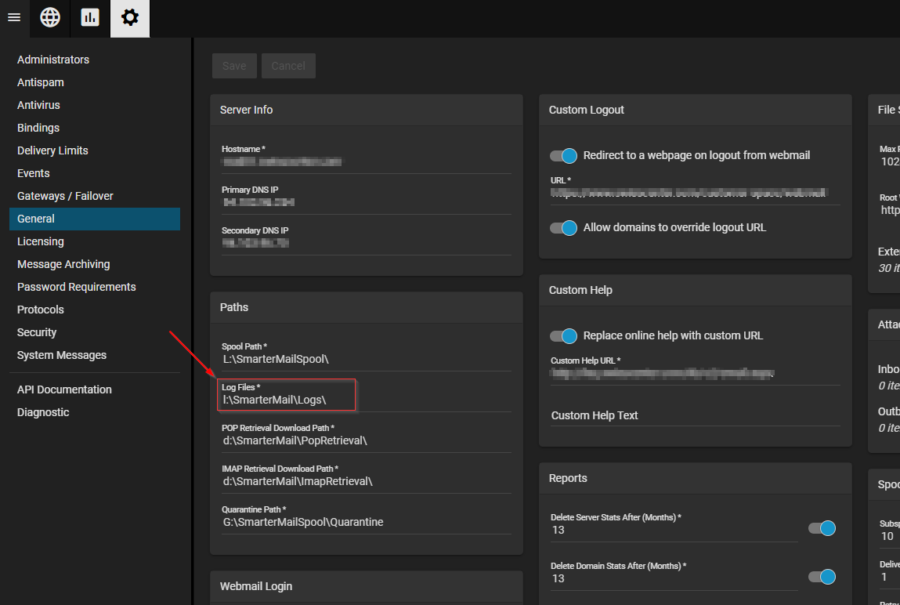900x605 pixels.
Task: Click the Log Files path field
Action: [x=287, y=400]
